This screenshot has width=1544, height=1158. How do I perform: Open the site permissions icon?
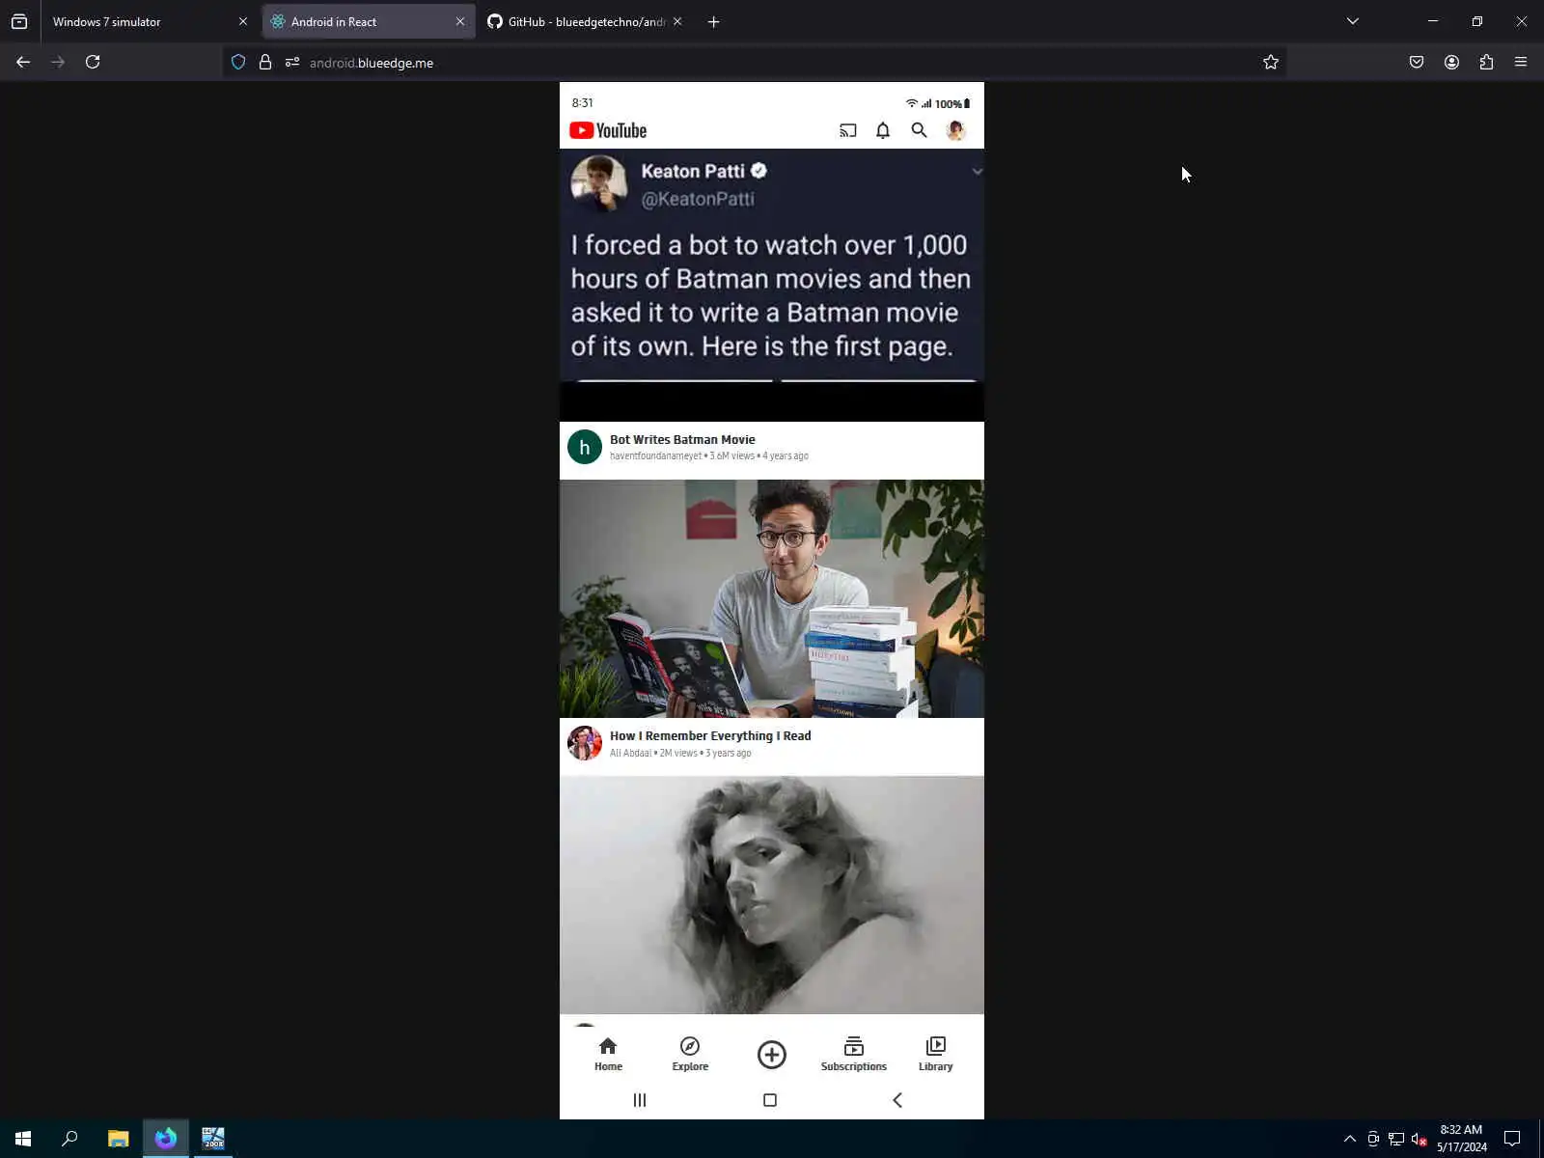click(292, 62)
